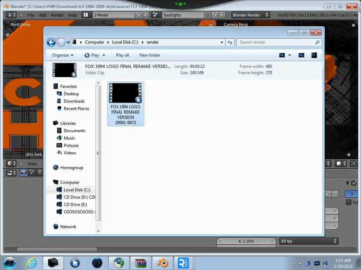Open Videos library

pyautogui.click(x=70, y=153)
